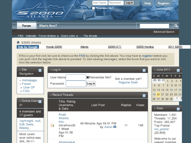191x143 pixels.
Task: Switch to the Forum tab
Action: pos(27,26)
